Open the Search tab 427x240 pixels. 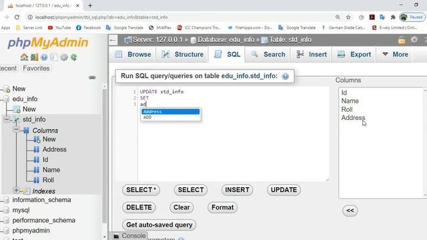coord(268,55)
